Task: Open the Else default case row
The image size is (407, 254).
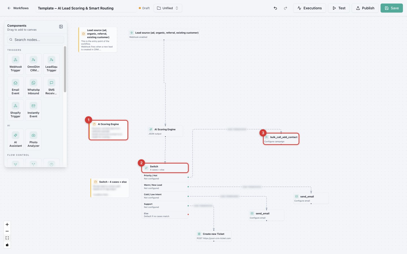Action: click(165, 215)
